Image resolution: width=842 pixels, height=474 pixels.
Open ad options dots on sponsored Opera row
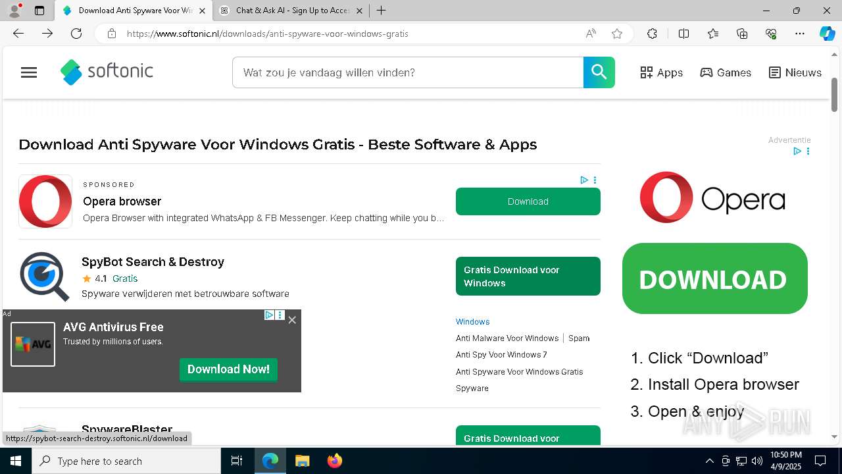(x=595, y=180)
